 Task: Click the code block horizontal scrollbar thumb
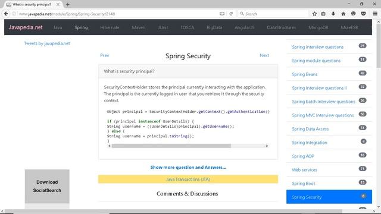[171, 146]
